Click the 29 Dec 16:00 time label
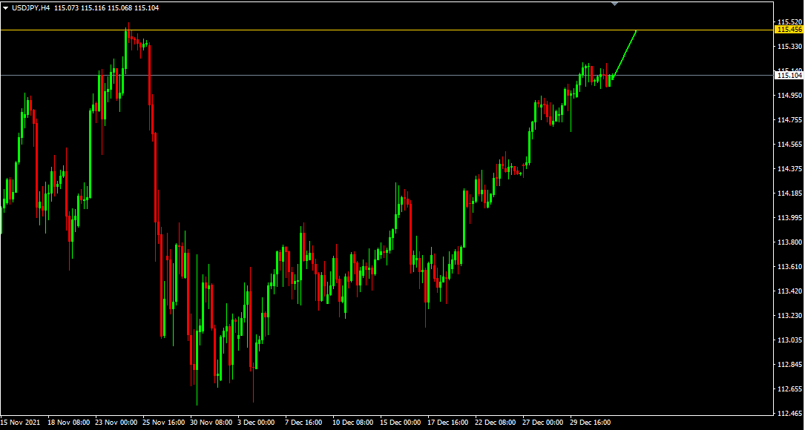Viewport: 805px width, 430px height. pyautogui.click(x=591, y=423)
